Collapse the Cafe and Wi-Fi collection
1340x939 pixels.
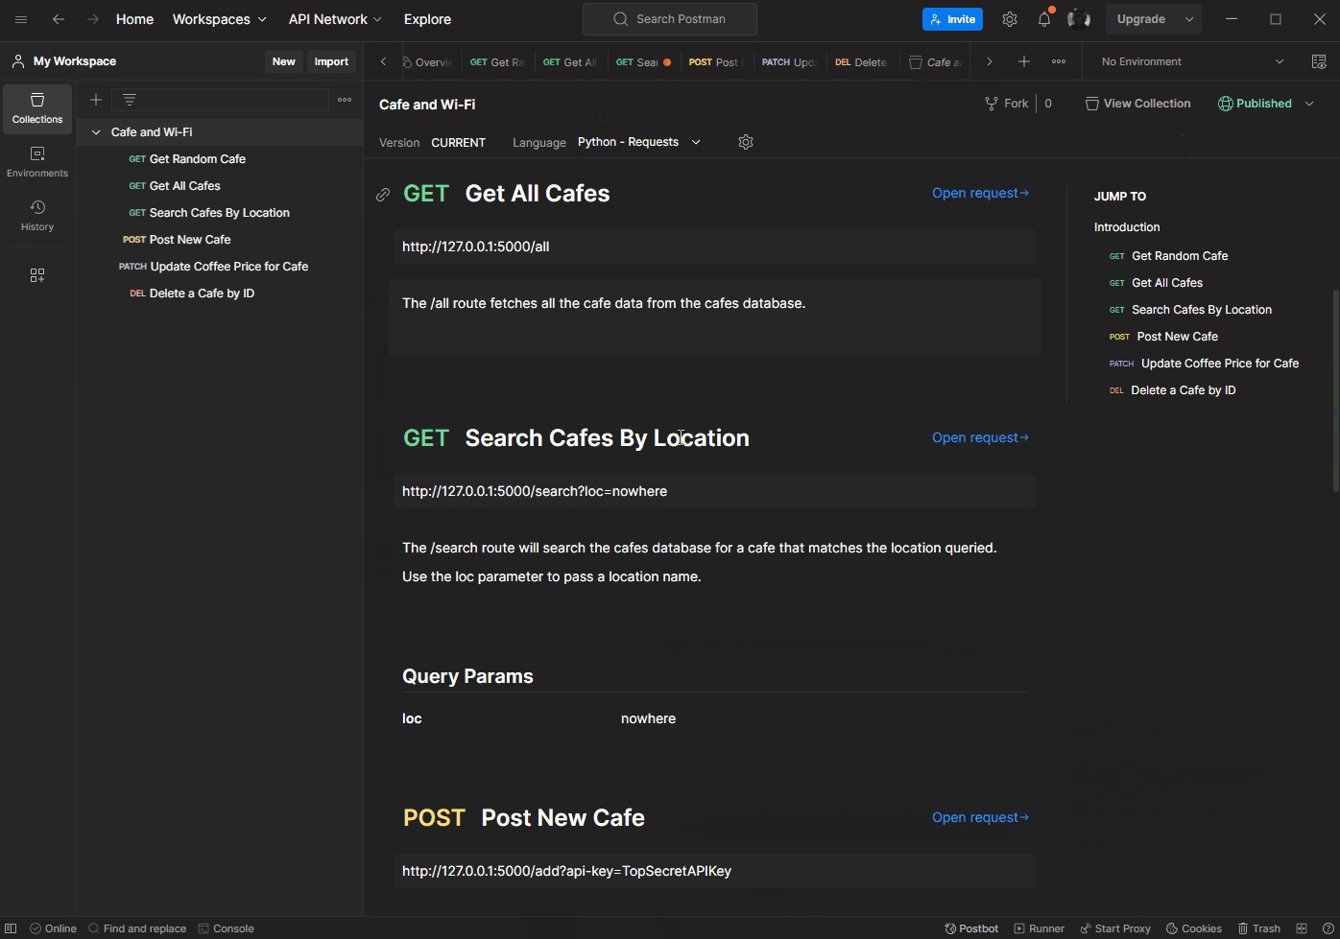click(96, 132)
